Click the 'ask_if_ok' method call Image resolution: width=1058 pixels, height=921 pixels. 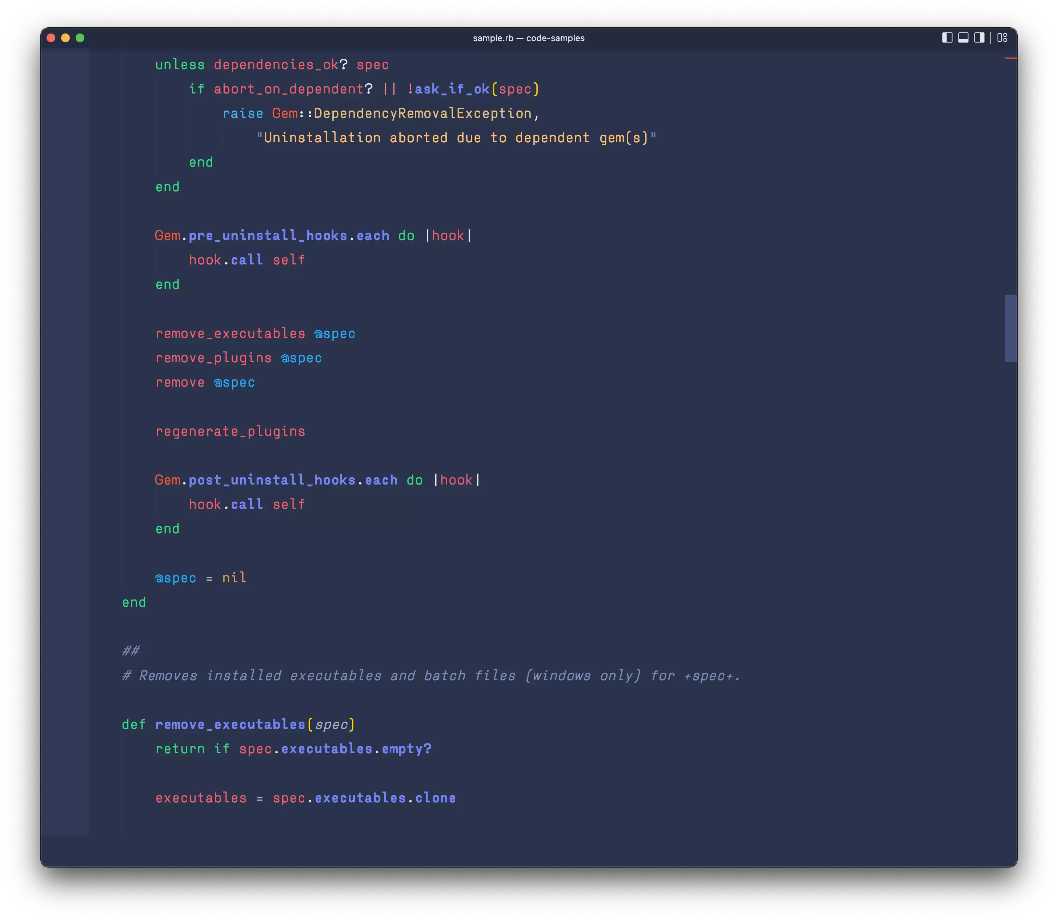(x=452, y=89)
